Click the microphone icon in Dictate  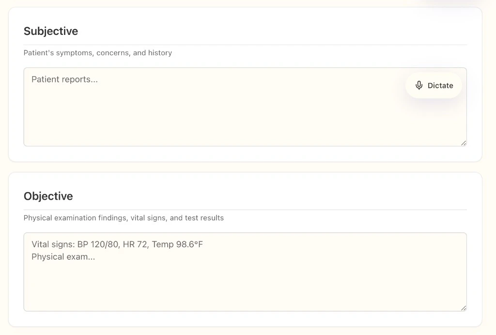[x=419, y=85]
